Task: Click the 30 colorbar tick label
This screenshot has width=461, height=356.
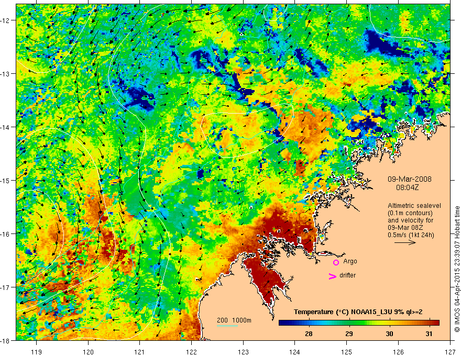Action: pyautogui.click(x=389, y=333)
